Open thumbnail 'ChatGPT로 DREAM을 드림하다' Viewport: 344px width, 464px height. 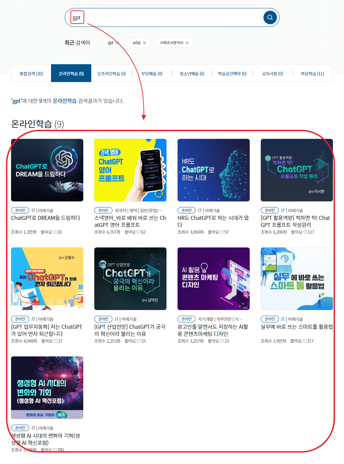pyautogui.click(x=47, y=170)
